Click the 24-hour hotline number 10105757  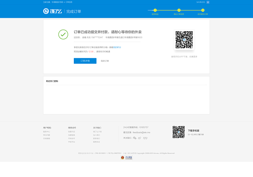[x=143, y=127]
